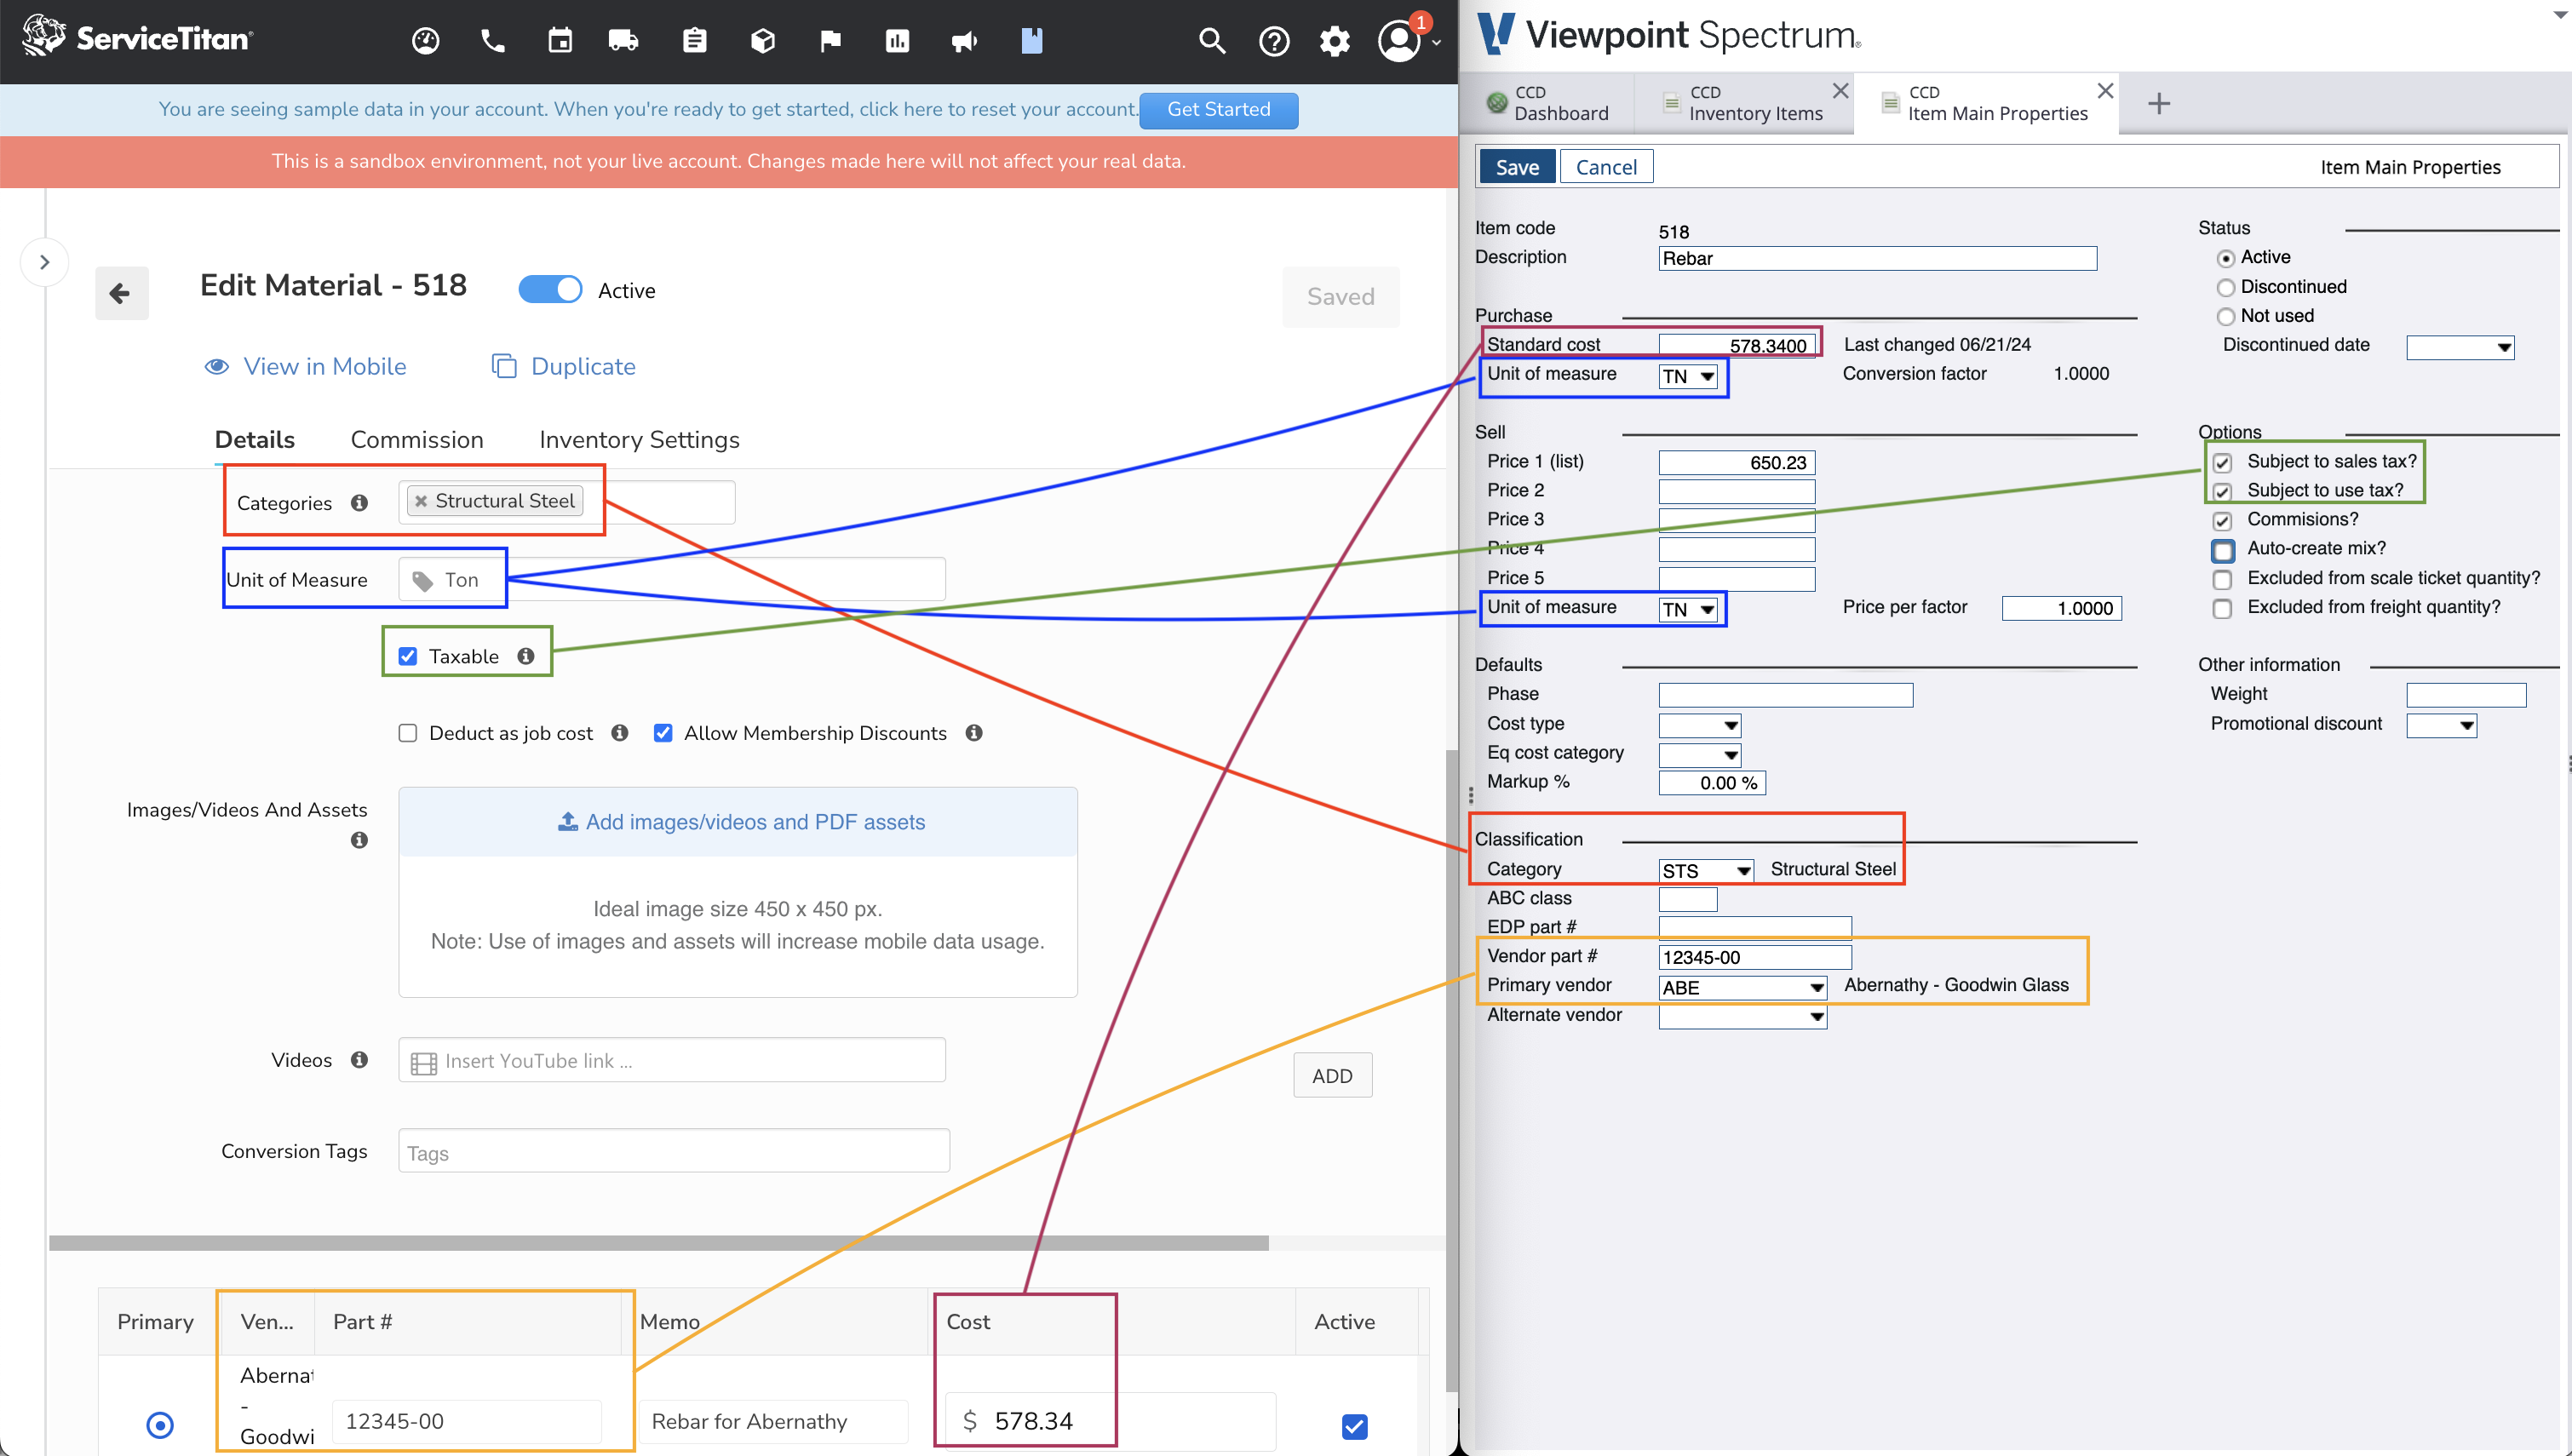This screenshot has width=2572, height=1456.
Task: Check Subject to use tax option
Action: click(2222, 490)
